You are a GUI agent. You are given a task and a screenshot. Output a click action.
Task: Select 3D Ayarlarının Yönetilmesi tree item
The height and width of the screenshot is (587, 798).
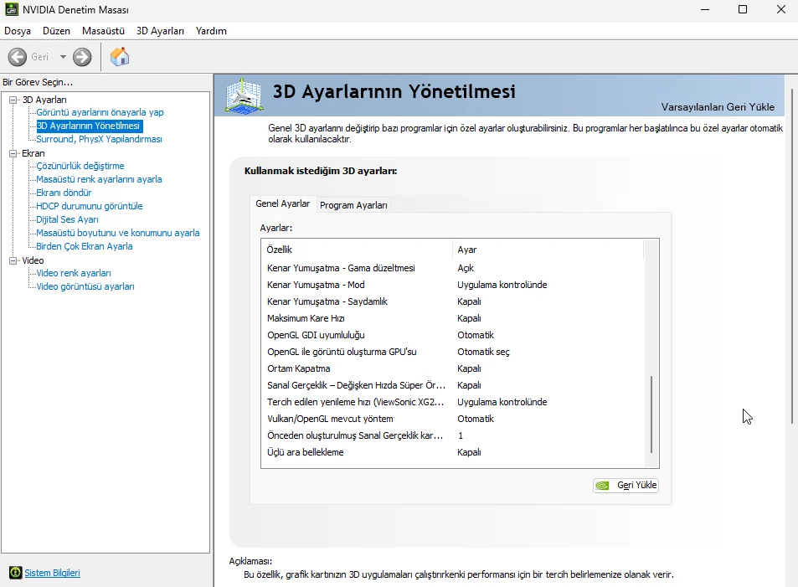(89, 126)
